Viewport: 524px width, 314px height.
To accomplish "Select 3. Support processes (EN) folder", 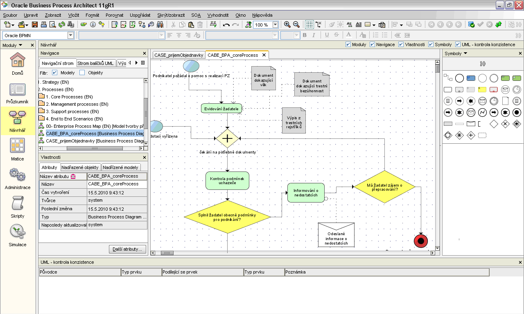I will tap(68, 111).
